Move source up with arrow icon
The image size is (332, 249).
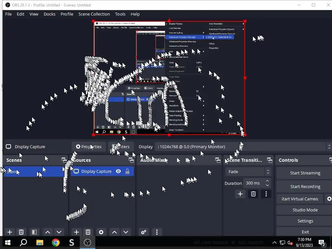coord(114,232)
